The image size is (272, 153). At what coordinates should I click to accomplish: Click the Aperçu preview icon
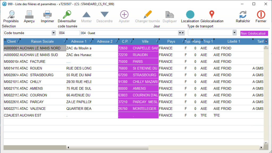click(x=29, y=15)
